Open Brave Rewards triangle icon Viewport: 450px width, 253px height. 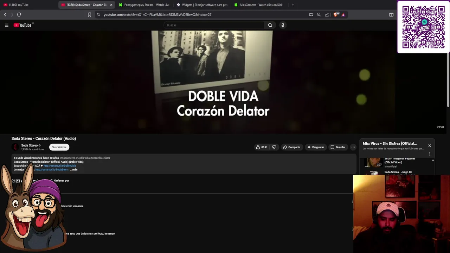(343, 14)
